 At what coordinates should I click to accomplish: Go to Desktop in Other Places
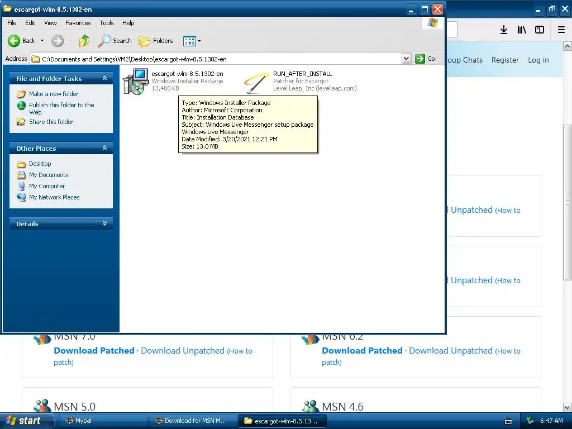[x=40, y=164]
